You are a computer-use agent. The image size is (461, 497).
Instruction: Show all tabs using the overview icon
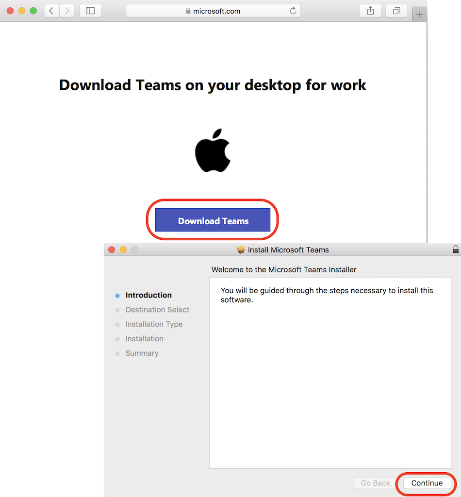point(396,11)
